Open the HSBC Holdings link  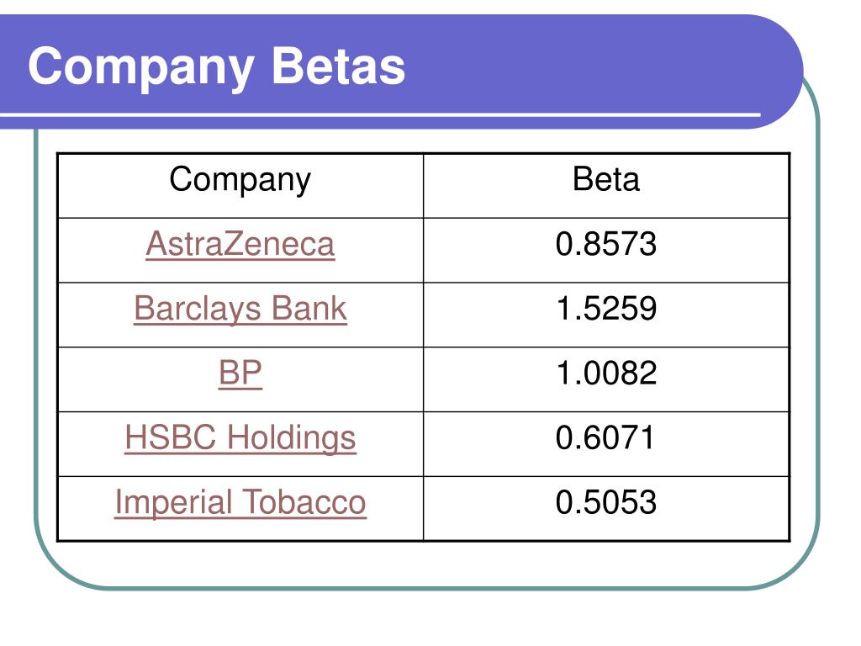point(240,438)
